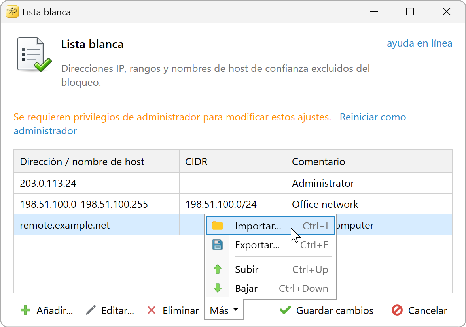
Task: Click the floppy disk icon beside Exportar
Action: coord(218,245)
